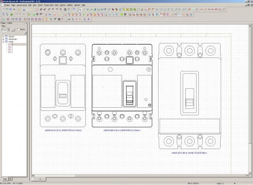Close the Pages panel

(26, 23)
